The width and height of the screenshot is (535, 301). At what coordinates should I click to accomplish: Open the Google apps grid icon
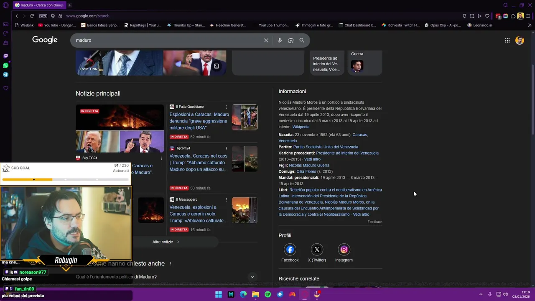tap(507, 40)
